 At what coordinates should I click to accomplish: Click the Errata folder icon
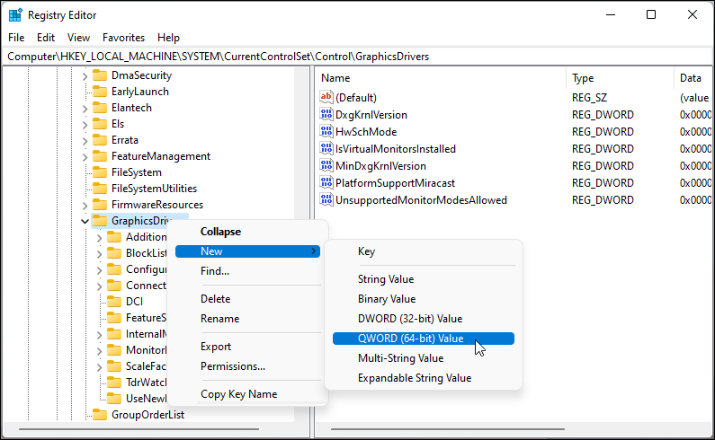100,140
